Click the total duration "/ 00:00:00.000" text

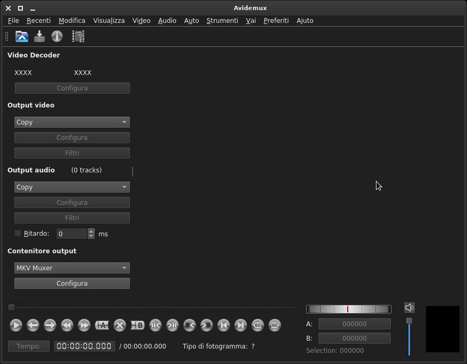(x=143, y=346)
